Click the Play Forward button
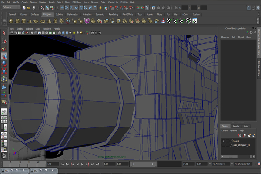 pos(82,164)
